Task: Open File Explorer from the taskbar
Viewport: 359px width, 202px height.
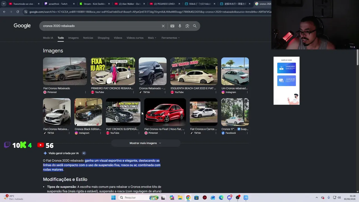Action: click(x=180, y=198)
